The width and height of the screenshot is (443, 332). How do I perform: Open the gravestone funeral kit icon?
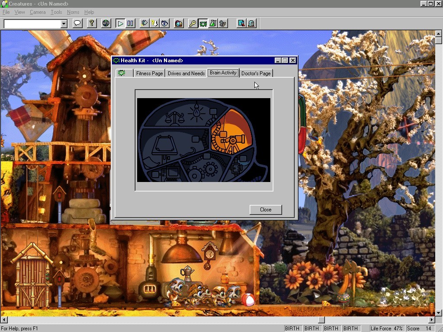coord(251,23)
